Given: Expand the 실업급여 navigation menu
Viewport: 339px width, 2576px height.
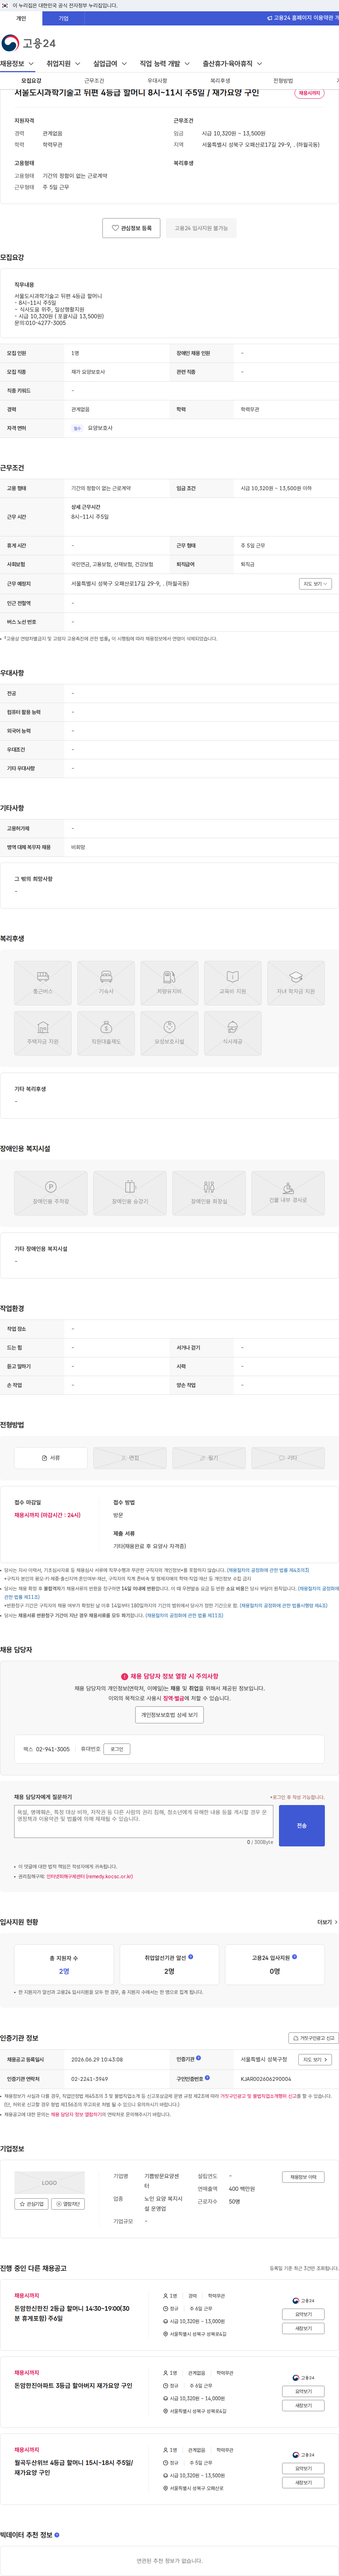Looking at the screenshot, I should point(110,64).
